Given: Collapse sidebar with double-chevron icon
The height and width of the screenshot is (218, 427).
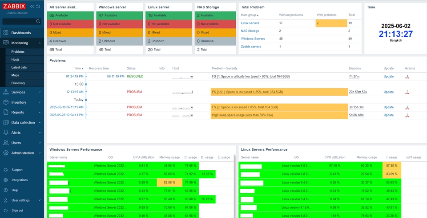Looking at the screenshot, I should [x=32, y=6].
